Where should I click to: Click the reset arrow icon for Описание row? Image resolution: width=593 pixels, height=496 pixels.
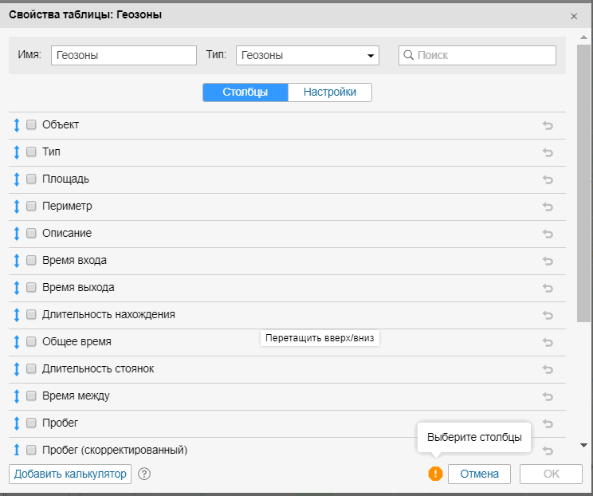tap(548, 234)
